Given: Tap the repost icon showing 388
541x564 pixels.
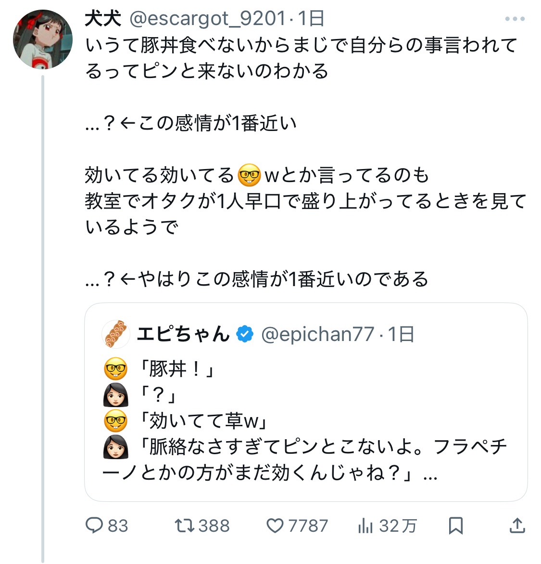Looking at the screenshot, I should coord(184,525).
